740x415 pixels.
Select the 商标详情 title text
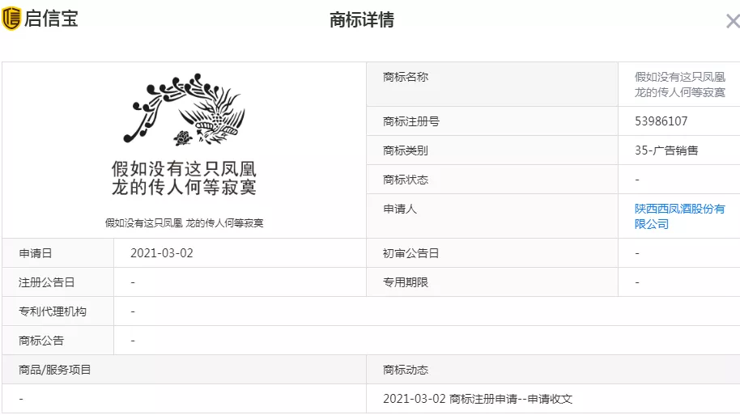click(362, 19)
